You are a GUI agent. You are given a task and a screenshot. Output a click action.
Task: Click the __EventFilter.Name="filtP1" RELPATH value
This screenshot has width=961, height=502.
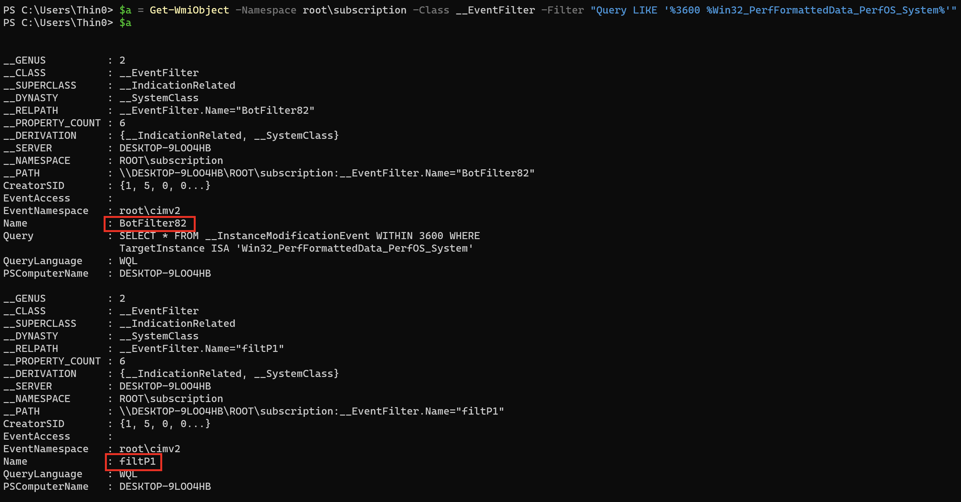click(x=201, y=349)
